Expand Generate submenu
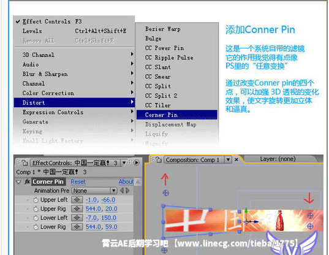 74,122
